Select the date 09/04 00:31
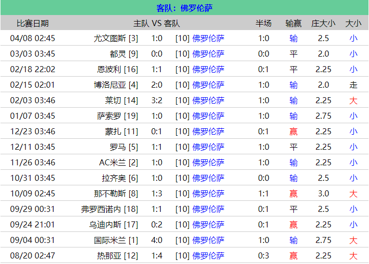Image resolution: width=369 pixels, height=264 pixels. pos(33,240)
